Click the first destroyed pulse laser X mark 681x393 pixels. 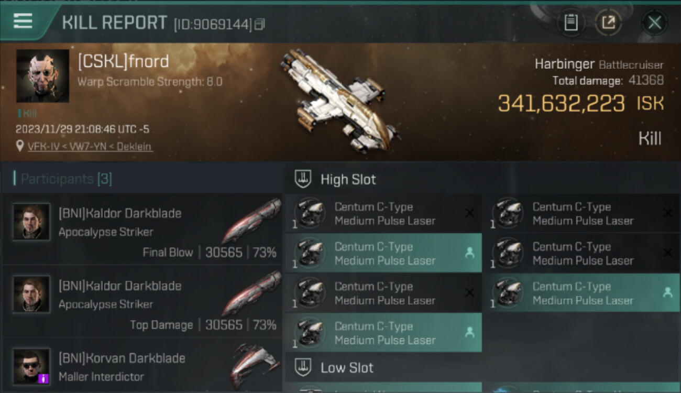pyautogui.click(x=470, y=213)
